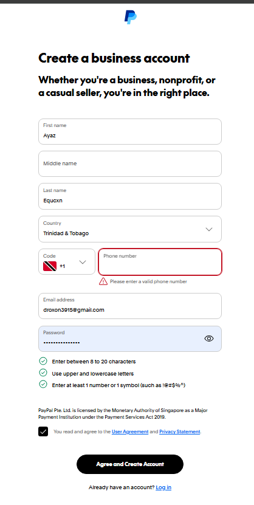Click the Agree and Create Account button
The width and height of the screenshot is (254, 505).
pyautogui.click(x=130, y=464)
